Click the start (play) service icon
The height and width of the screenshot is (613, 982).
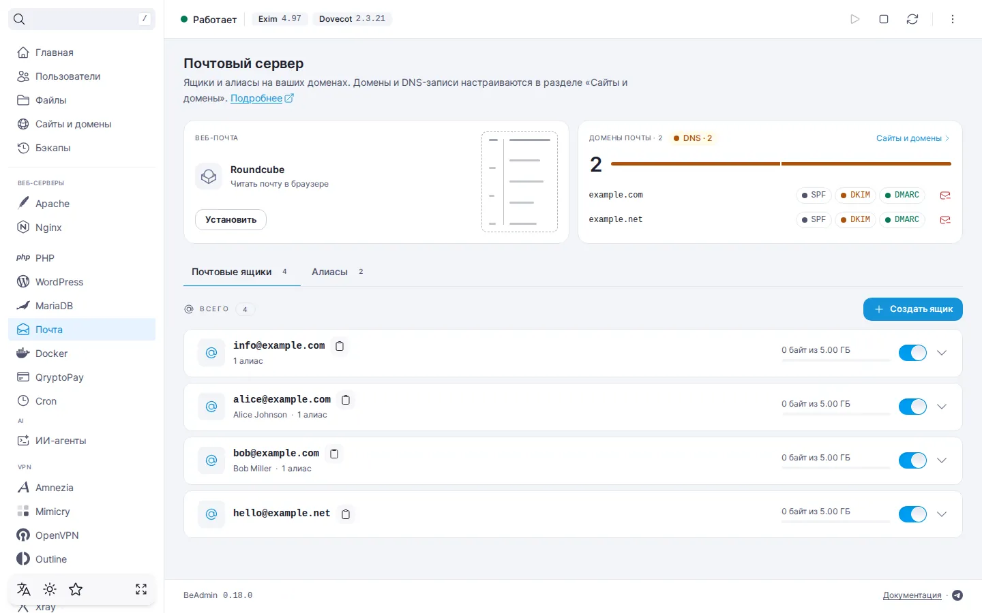(855, 19)
